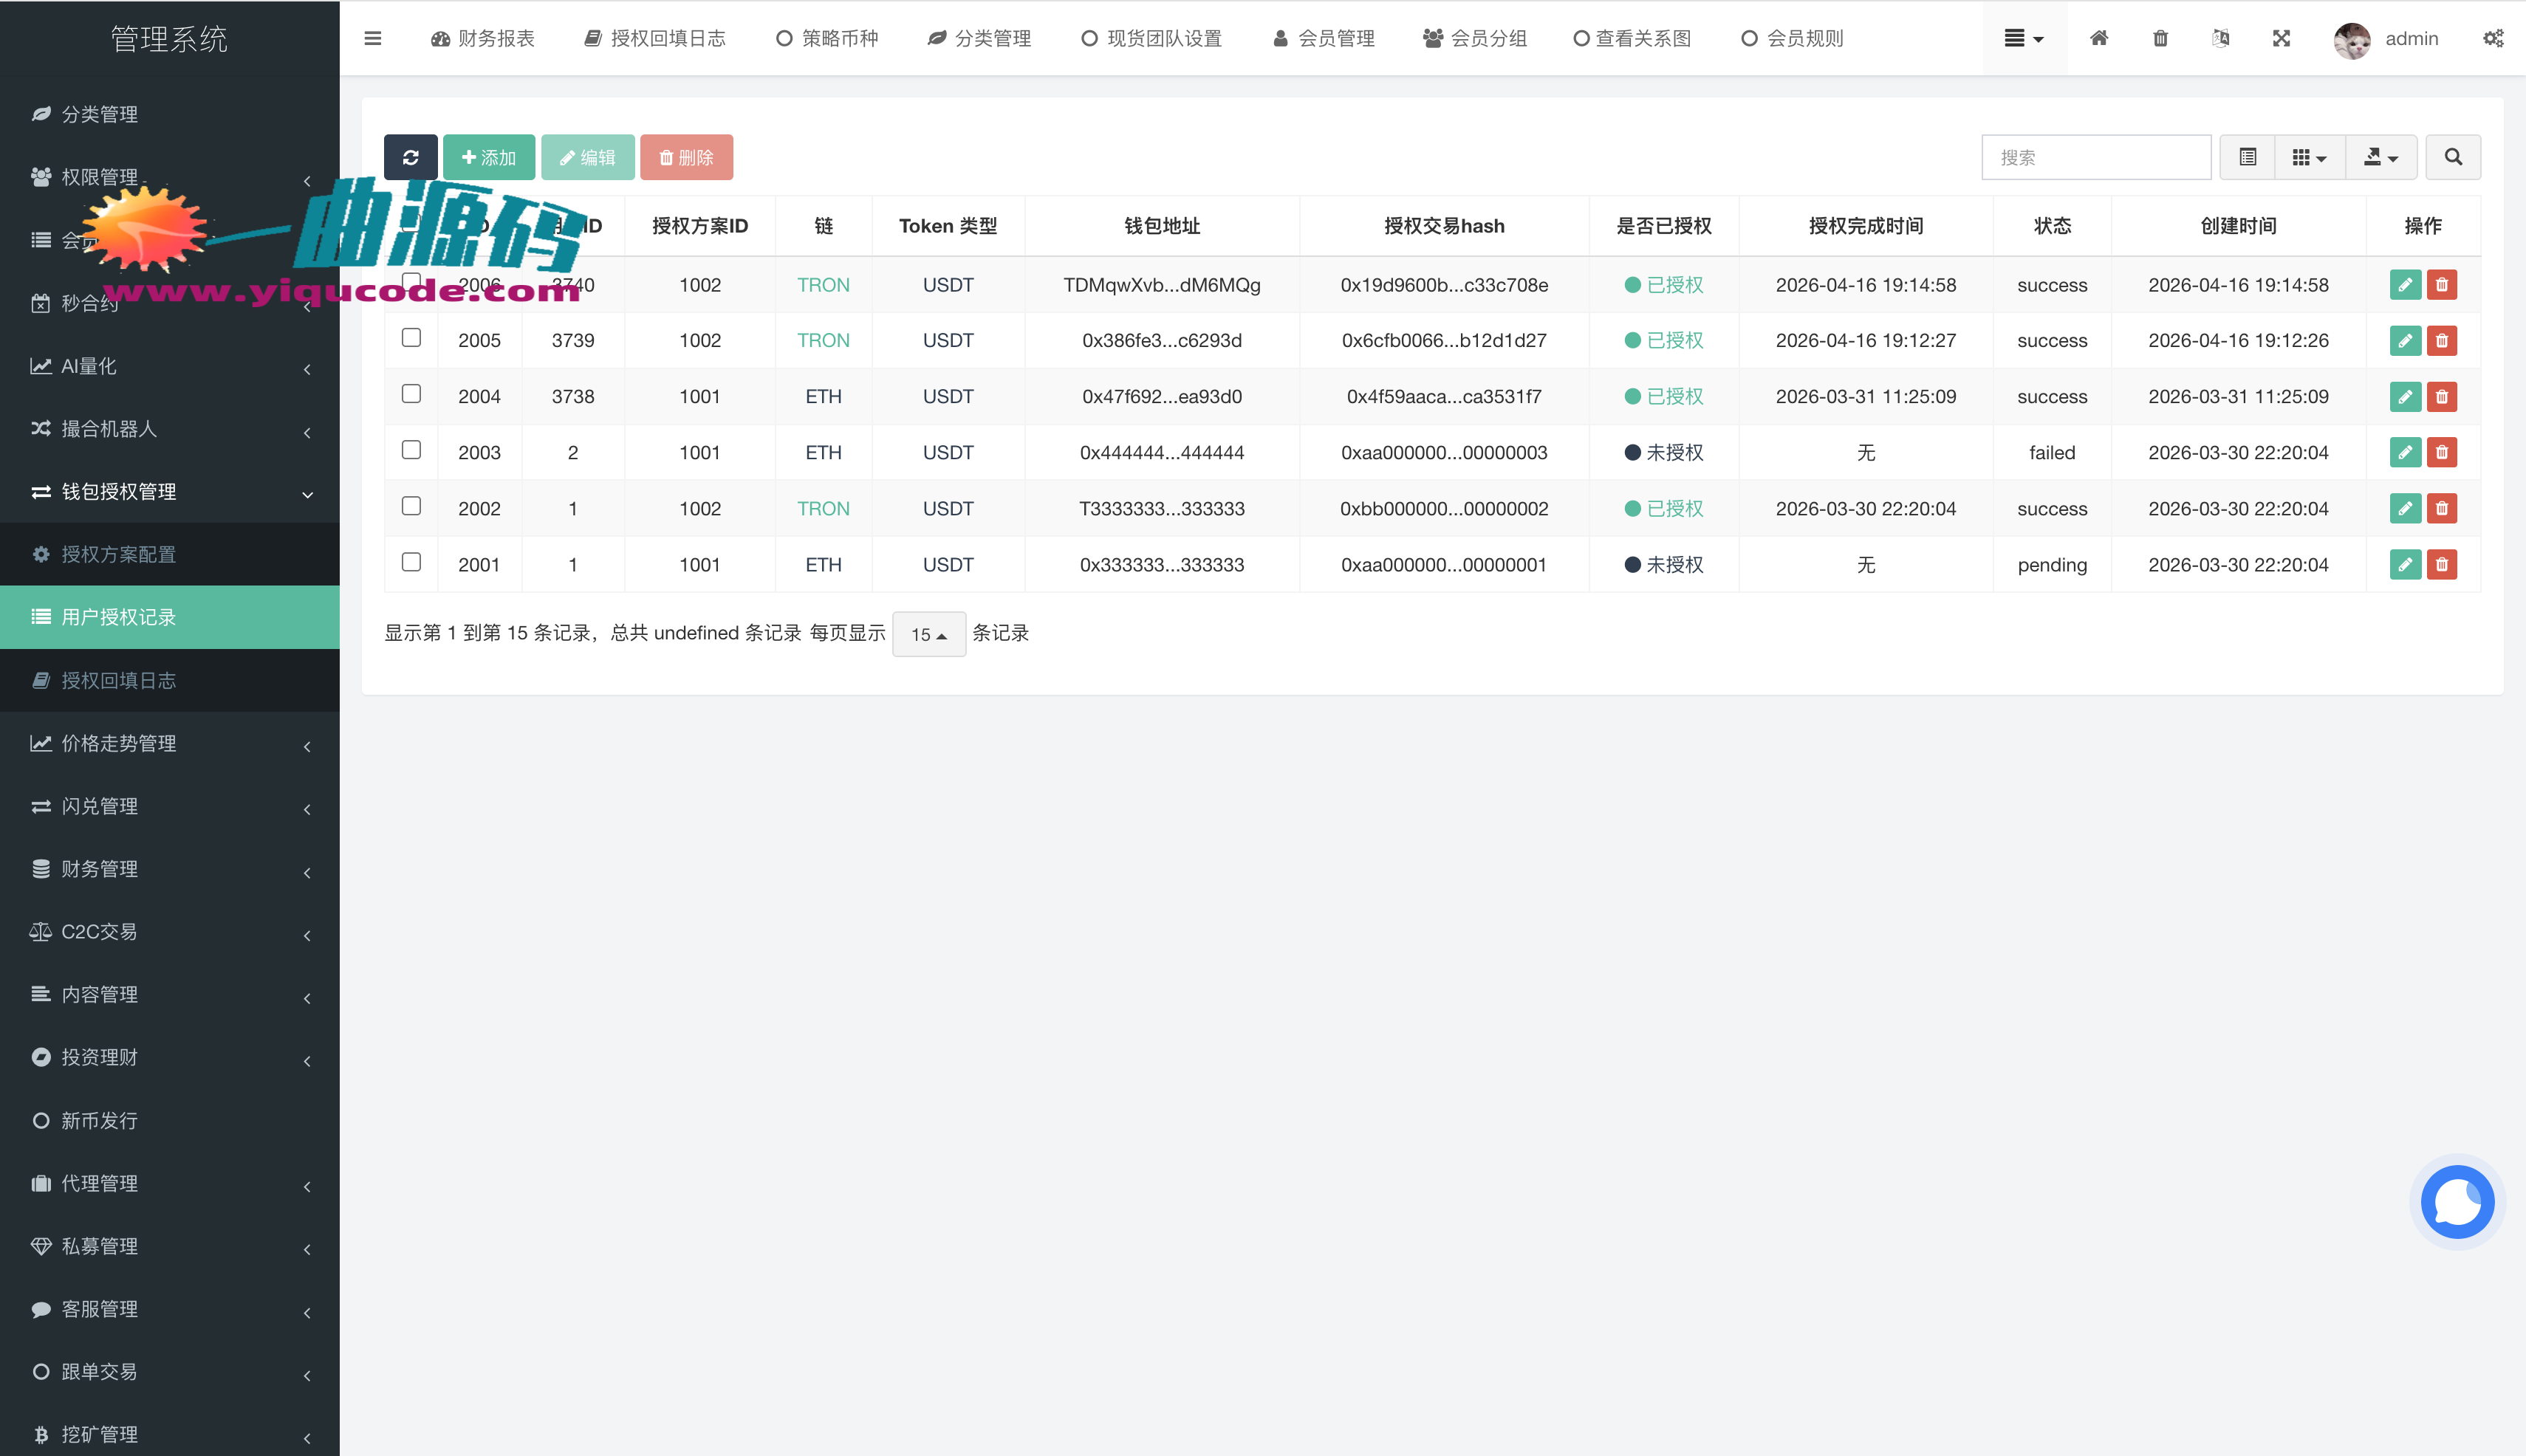
Task: Click the refresh table icon button
Action: pos(410,157)
